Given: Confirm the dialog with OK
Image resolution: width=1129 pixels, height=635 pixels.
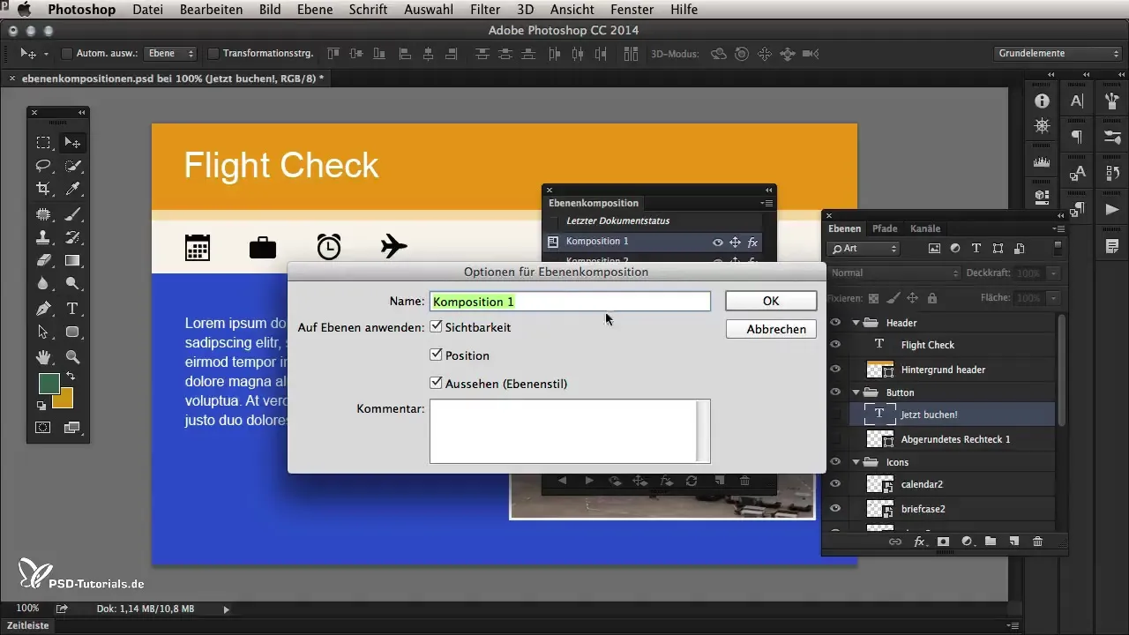Looking at the screenshot, I should click(x=771, y=301).
